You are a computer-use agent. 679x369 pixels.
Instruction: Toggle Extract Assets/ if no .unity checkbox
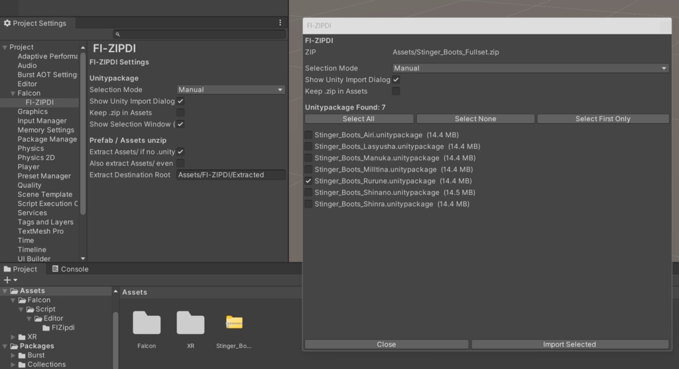[x=180, y=152]
